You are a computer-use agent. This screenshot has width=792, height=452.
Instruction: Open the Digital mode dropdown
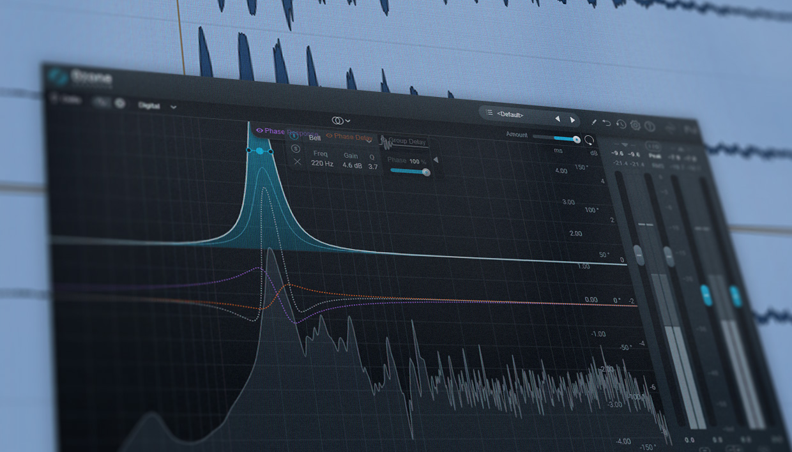(x=157, y=106)
